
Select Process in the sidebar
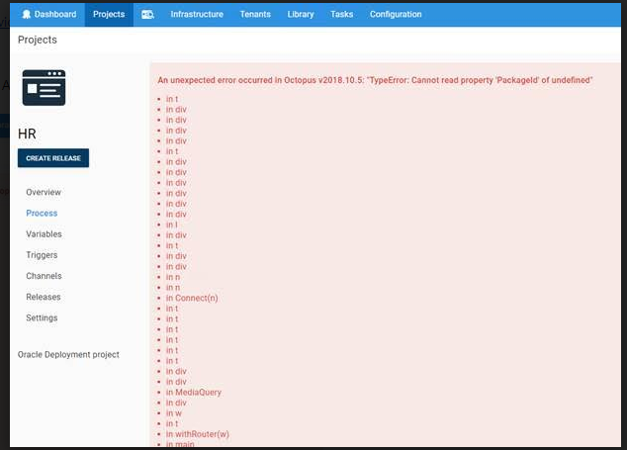pos(42,214)
